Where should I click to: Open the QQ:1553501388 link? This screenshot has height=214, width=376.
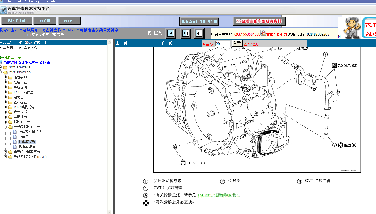247,35
